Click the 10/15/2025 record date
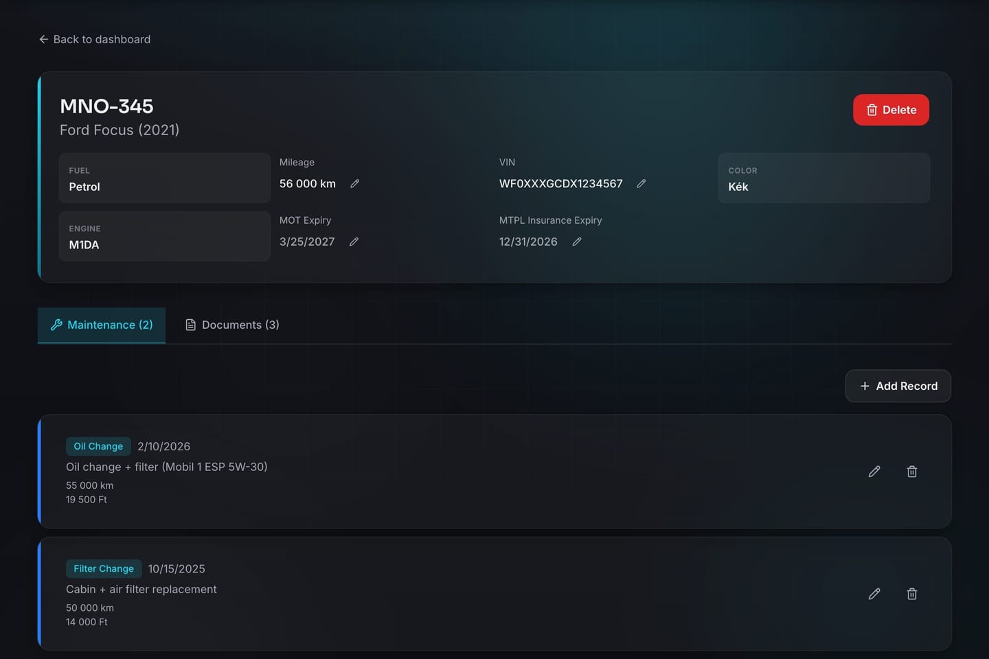Screen dimensions: 989x659 (x=177, y=568)
